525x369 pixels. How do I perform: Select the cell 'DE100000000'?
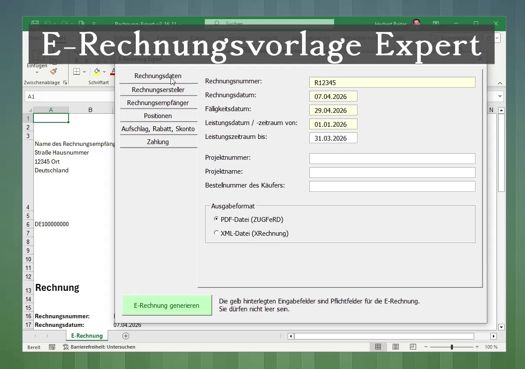pos(52,224)
